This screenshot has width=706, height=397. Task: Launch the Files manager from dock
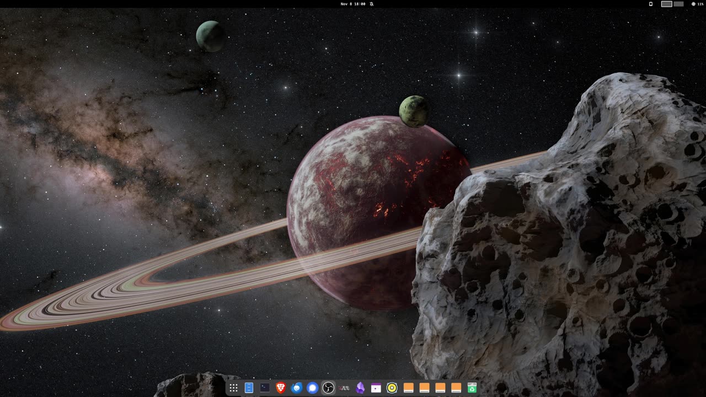pyautogui.click(x=249, y=388)
